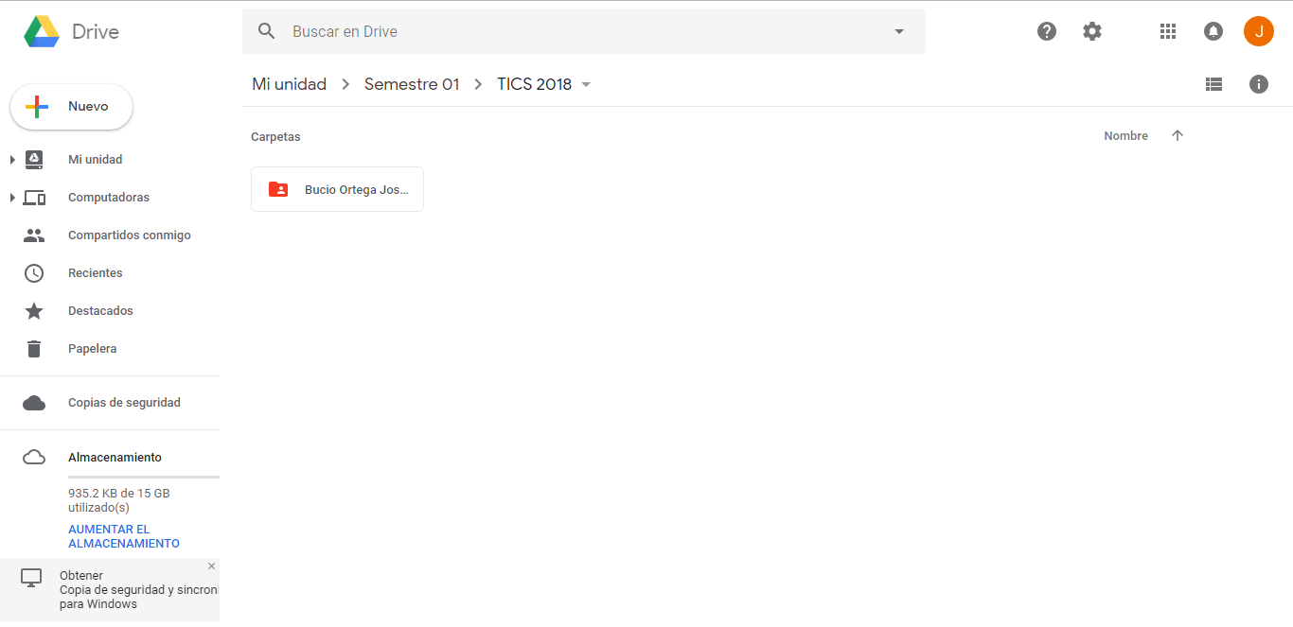Open settings gear icon
Screen dimensions: 1293x627
tap(1092, 31)
